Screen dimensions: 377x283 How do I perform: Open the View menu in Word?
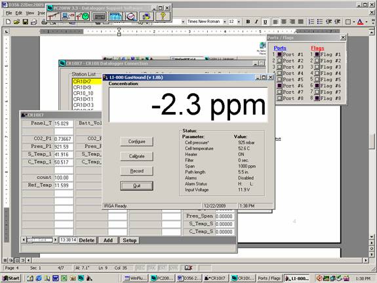pyautogui.click(x=30, y=13)
